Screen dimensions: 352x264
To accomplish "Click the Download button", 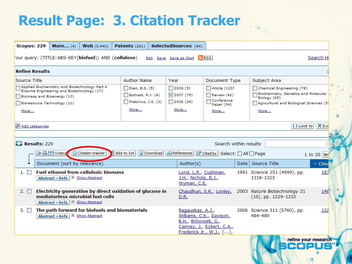I will tap(151, 153).
